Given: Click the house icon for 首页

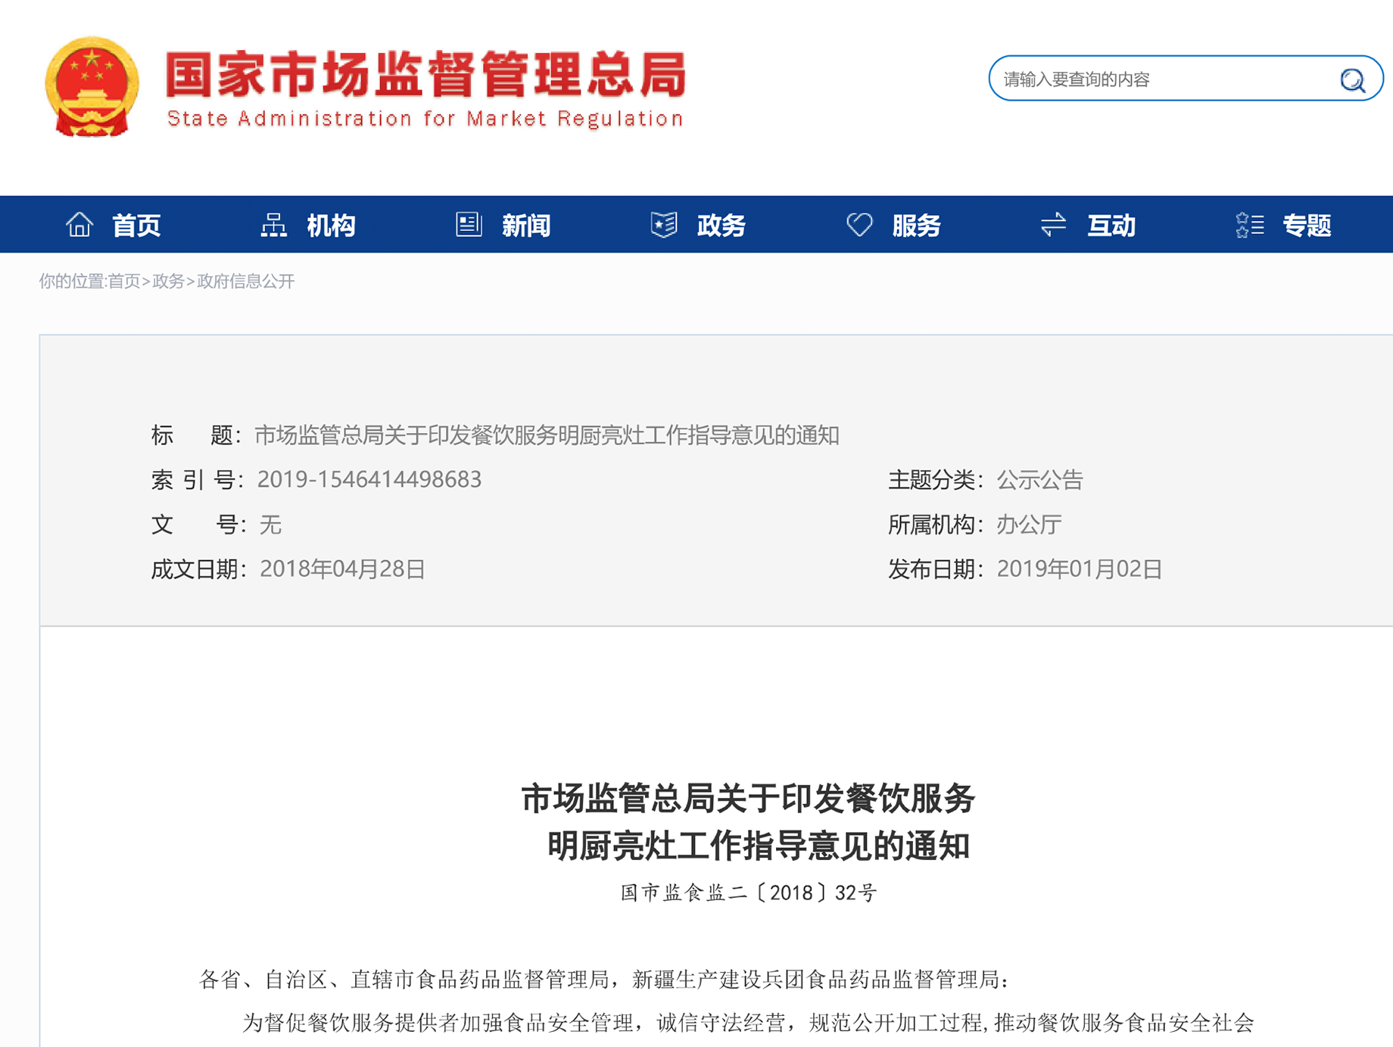Looking at the screenshot, I should click(79, 225).
